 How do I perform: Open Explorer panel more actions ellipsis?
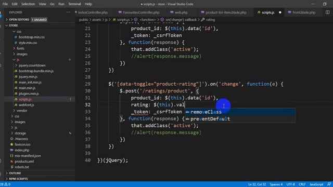click(68, 12)
